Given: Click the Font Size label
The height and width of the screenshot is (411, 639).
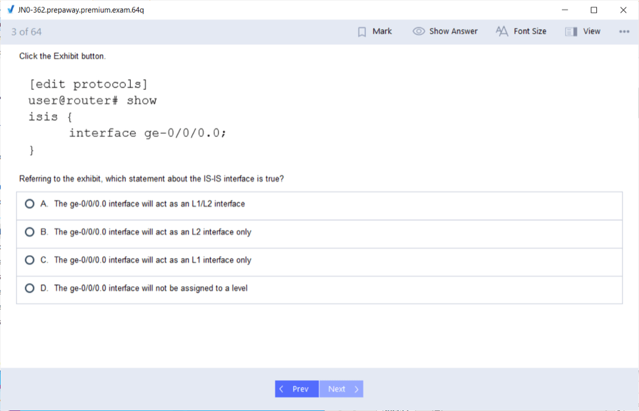Looking at the screenshot, I should coord(530,31).
